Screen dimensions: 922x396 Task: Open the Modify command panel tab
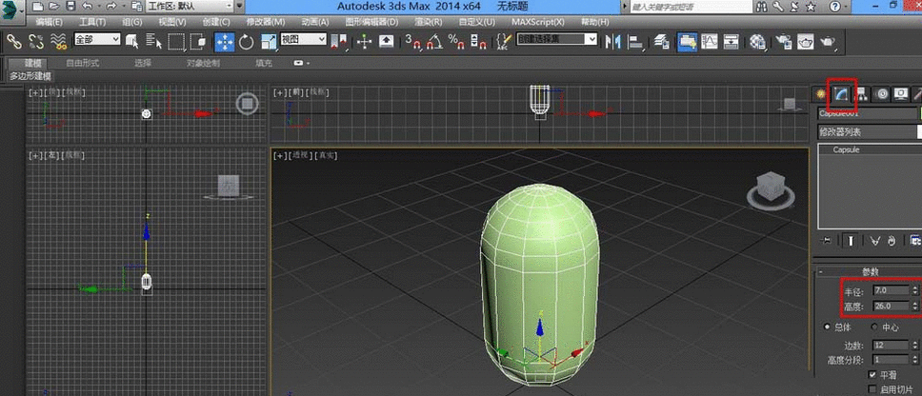[x=841, y=93]
